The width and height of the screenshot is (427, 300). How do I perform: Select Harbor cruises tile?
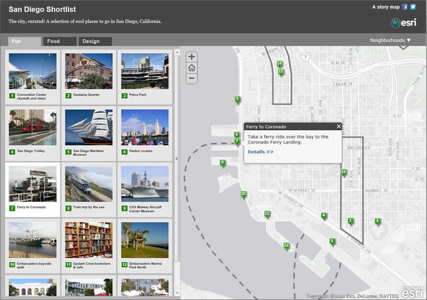(145, 133)
